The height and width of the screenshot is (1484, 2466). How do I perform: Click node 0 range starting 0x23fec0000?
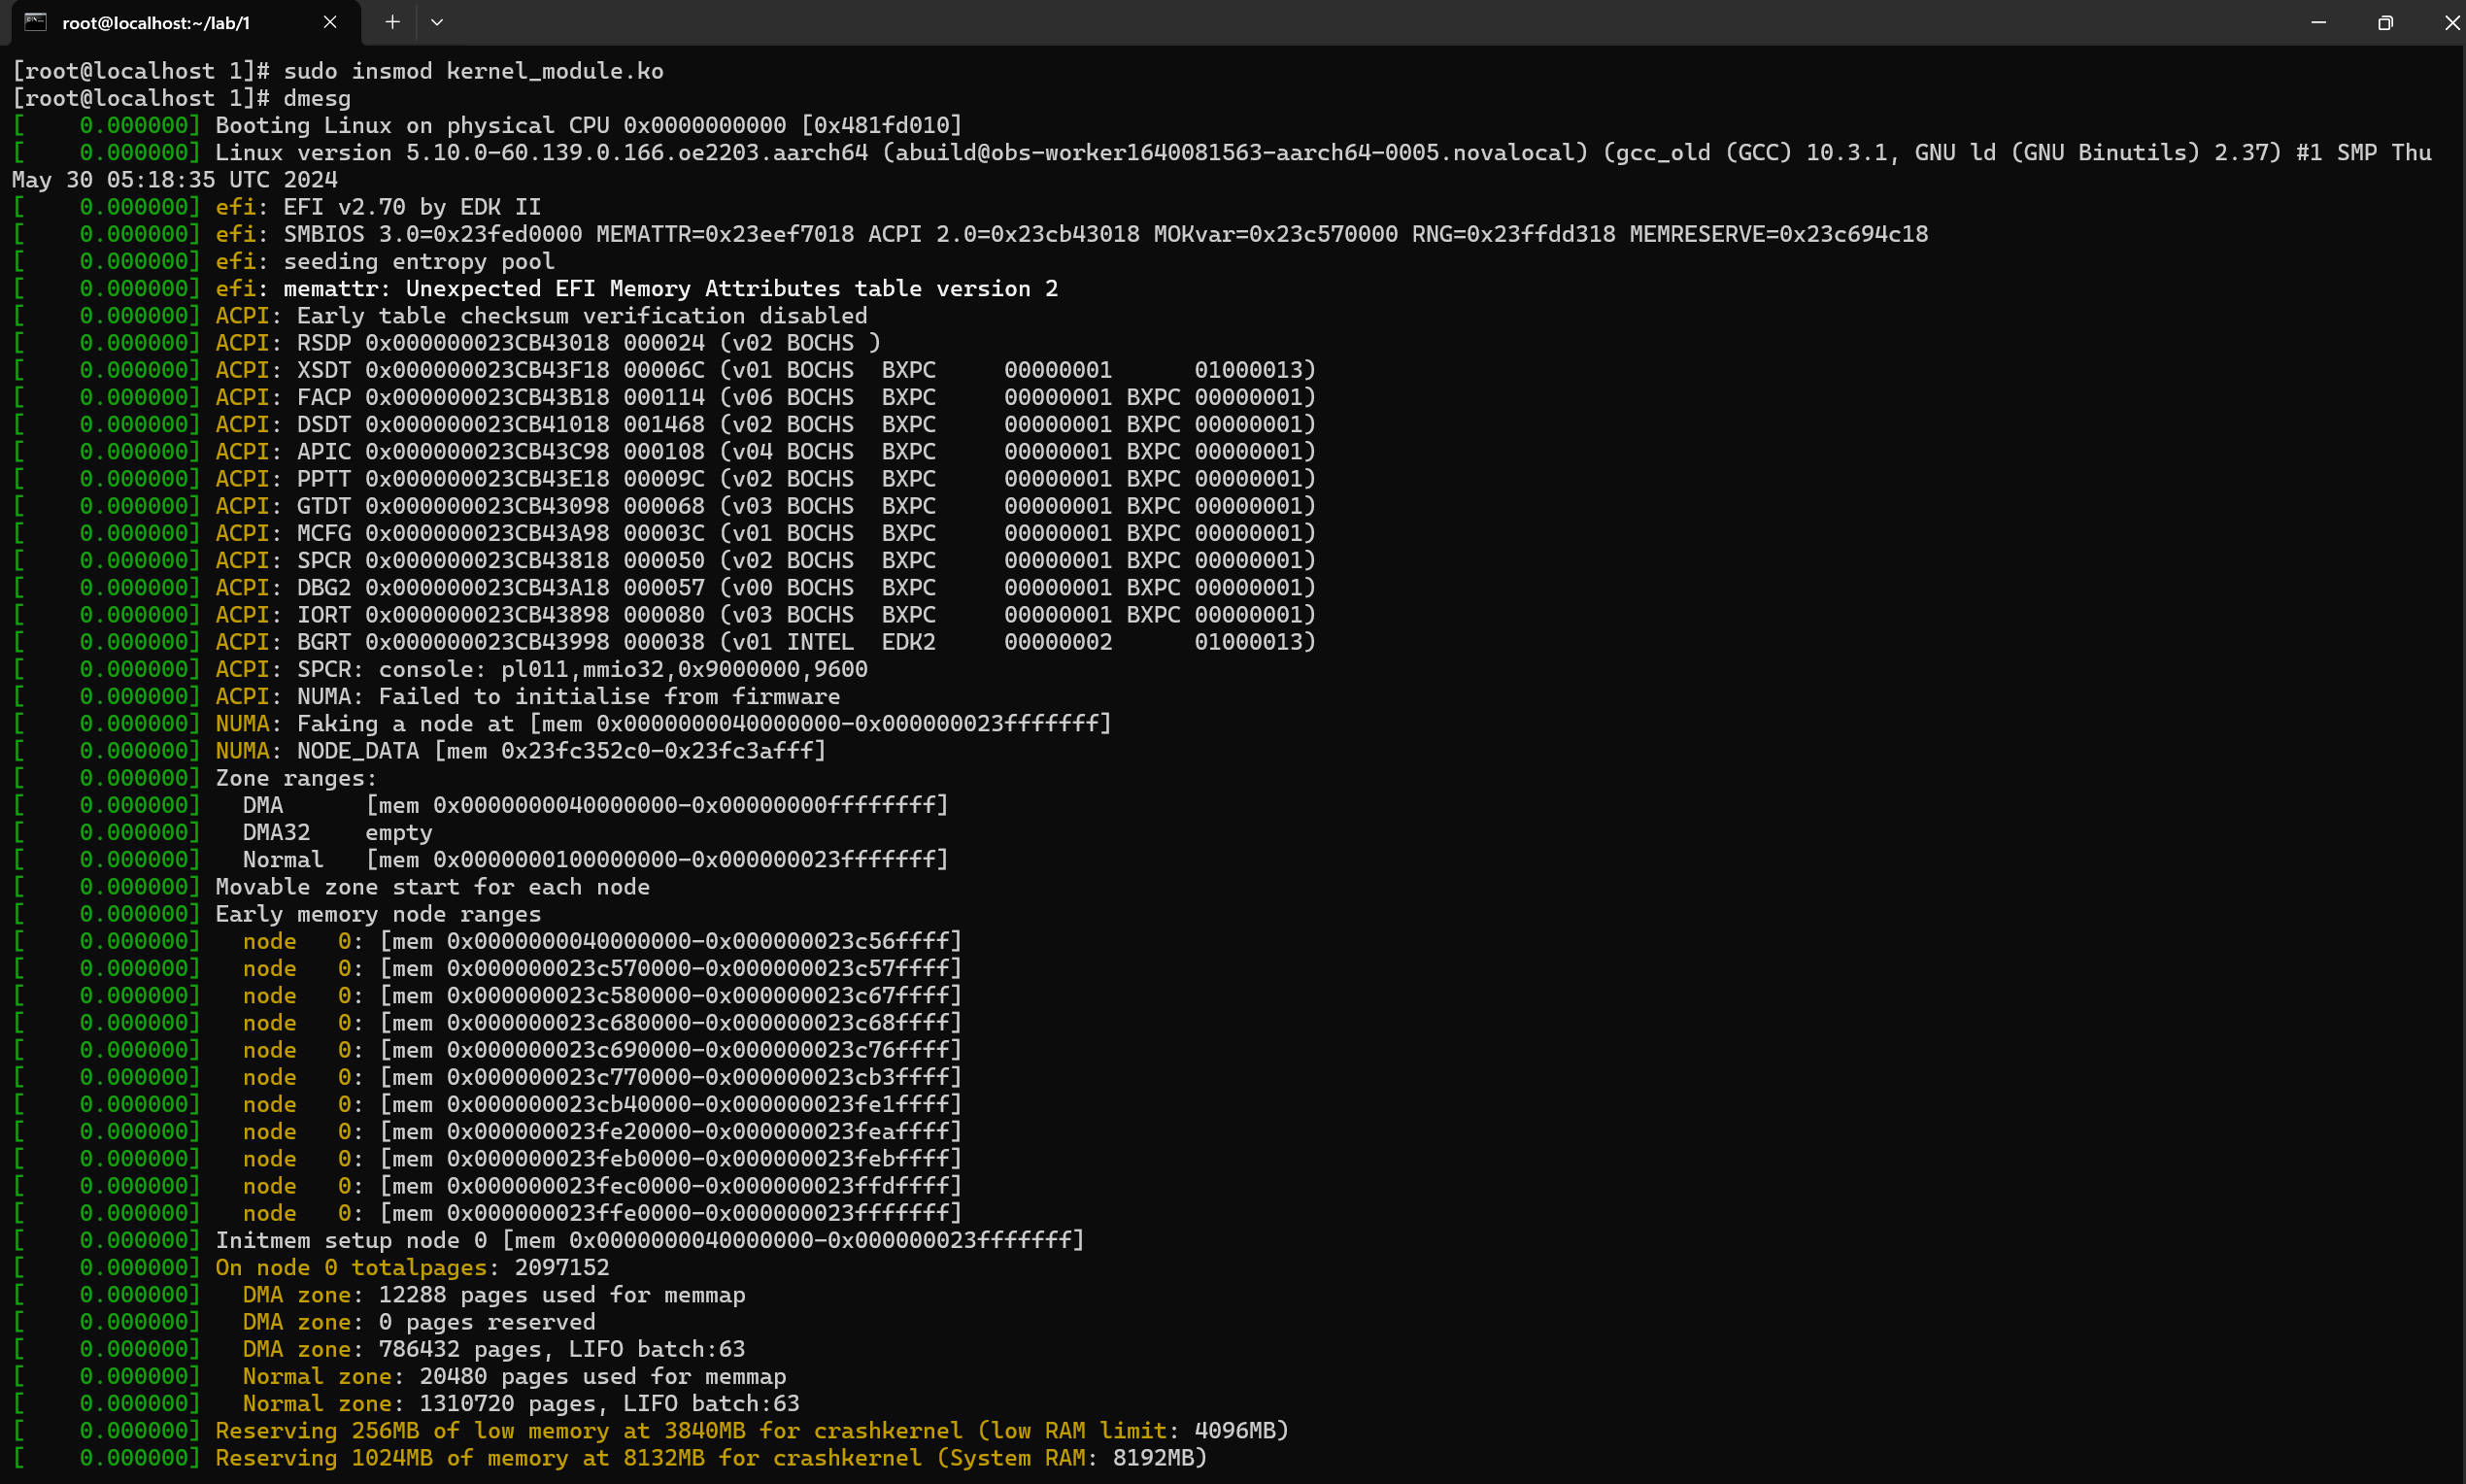click(602, 1186)
